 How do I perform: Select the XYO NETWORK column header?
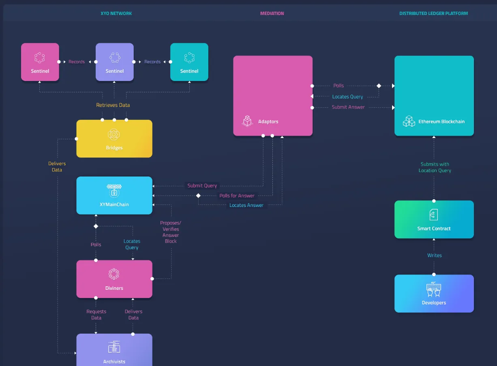point(116,13)
